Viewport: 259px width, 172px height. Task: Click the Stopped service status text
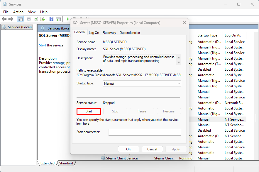click(109, 103)
